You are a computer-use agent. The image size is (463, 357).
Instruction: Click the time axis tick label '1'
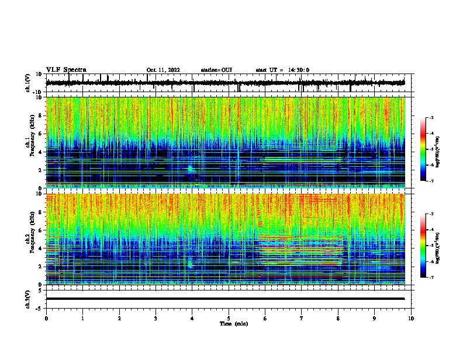pyautogui.click(x=82, y=318)
